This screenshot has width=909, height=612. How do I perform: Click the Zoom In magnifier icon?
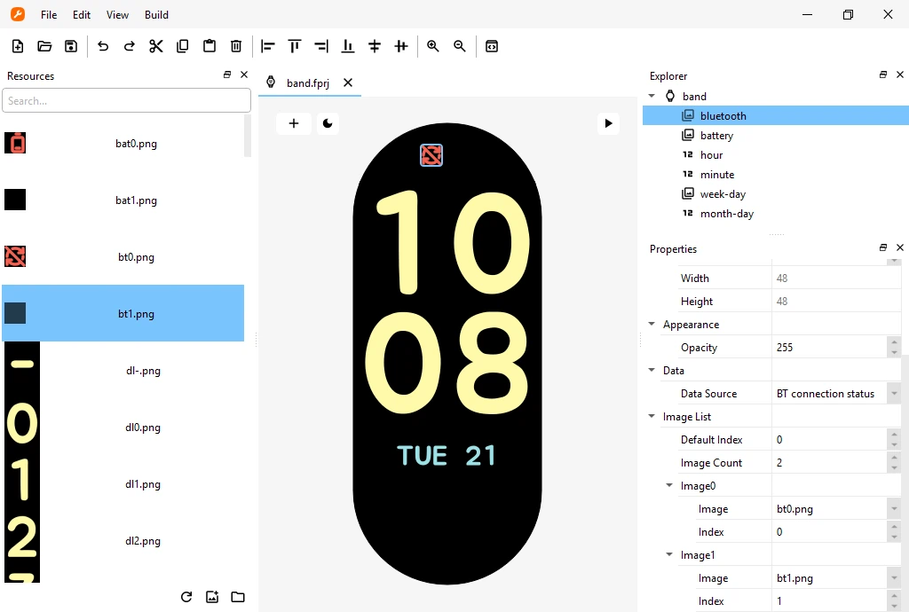(x=432, y=46)
